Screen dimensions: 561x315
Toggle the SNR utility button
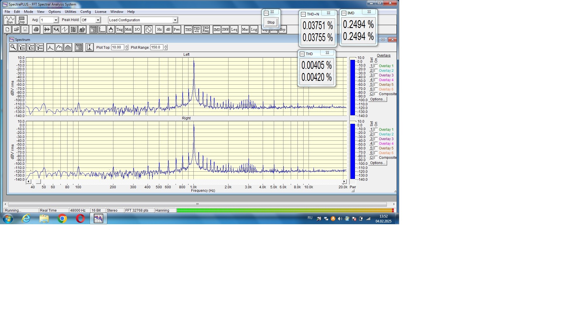tap(225, 29)
